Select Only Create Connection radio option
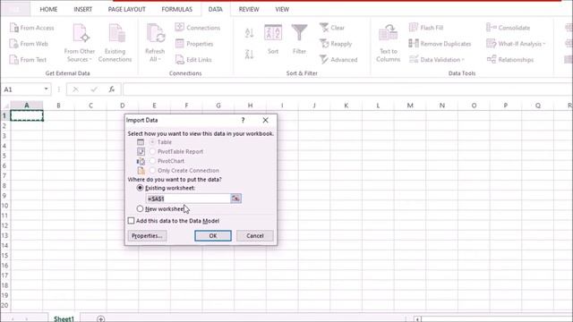Viewport: 573px width, 322px height. point(152,171)
